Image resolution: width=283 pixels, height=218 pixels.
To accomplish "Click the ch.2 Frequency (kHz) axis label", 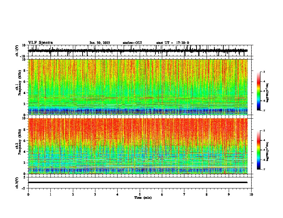I will click(19, 142).
